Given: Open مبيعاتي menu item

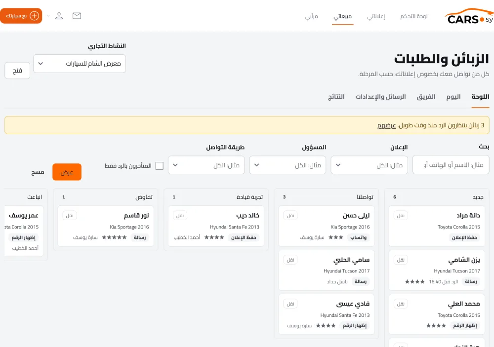Looking at the screenshot, I should 342,16.
